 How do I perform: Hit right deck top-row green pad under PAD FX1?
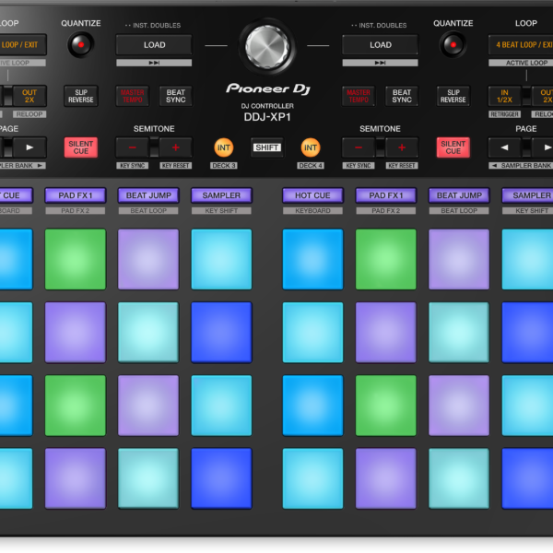pyautogui.click(x=386, y=259)
